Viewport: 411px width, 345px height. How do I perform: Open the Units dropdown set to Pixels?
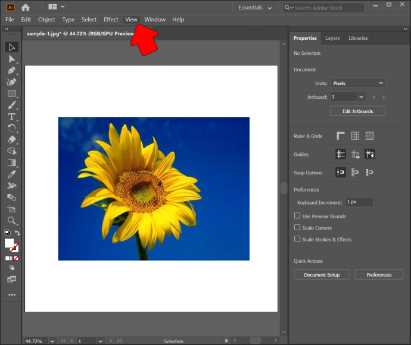[x=357, y=83]
